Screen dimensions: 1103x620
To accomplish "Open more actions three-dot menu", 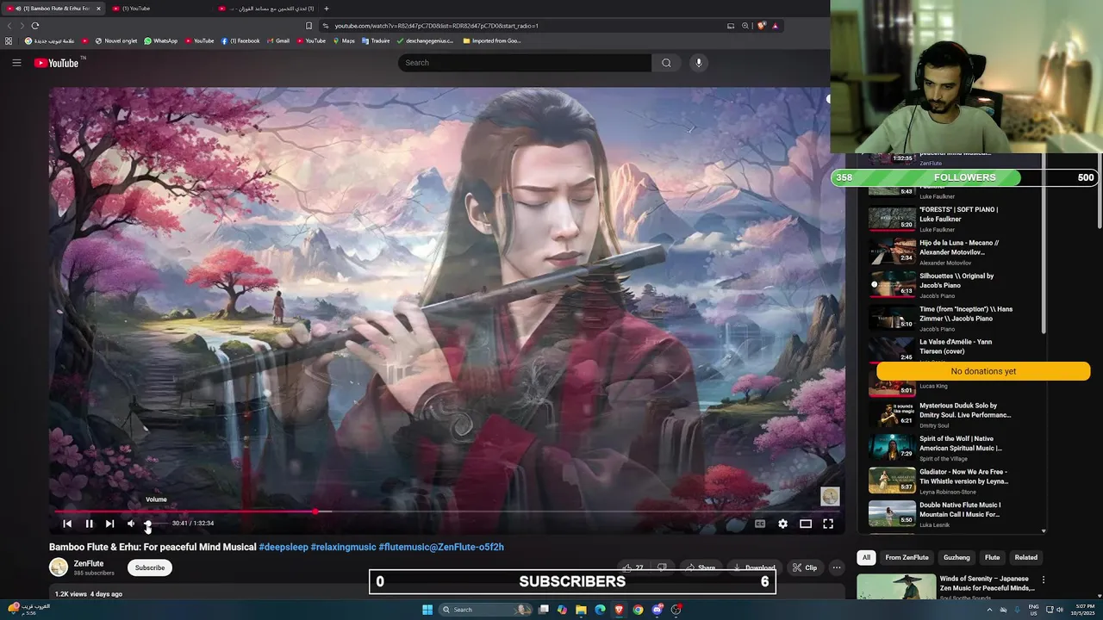I will [x=836, y=567].
